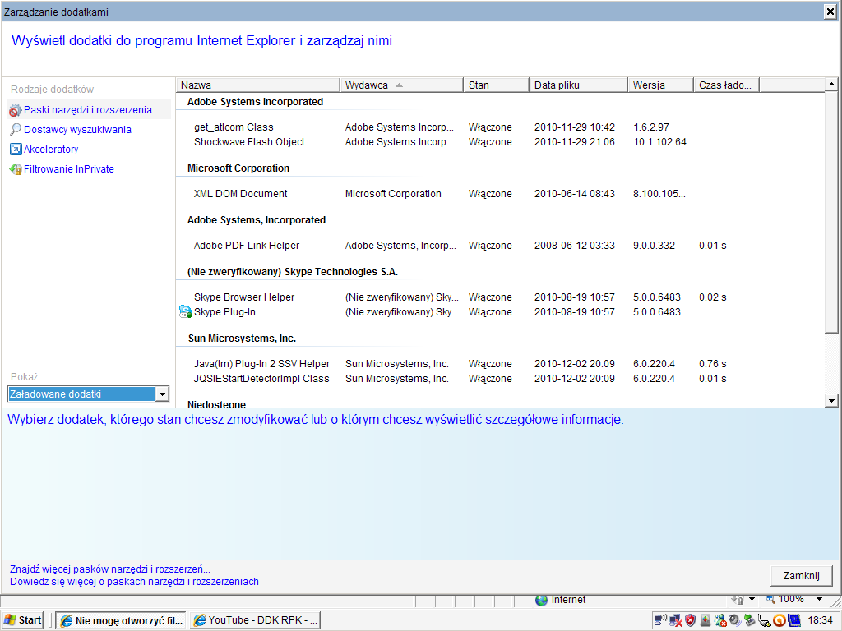842x631 pixels.
Task: Click the Paski narzędzi i rozszerzenia gear icon
Action: 15,110
